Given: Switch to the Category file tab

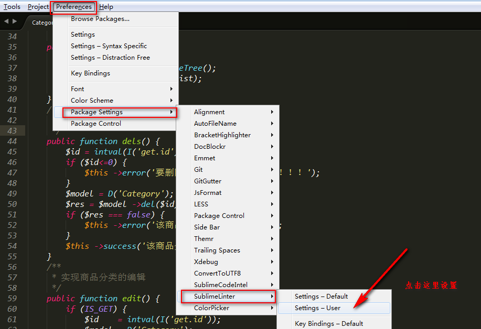Looking at the screenshot, I should click(x=42, y=23).
